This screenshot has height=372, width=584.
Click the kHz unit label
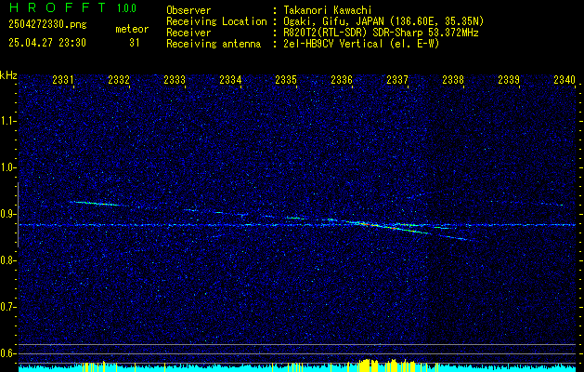tap(8, 75)
